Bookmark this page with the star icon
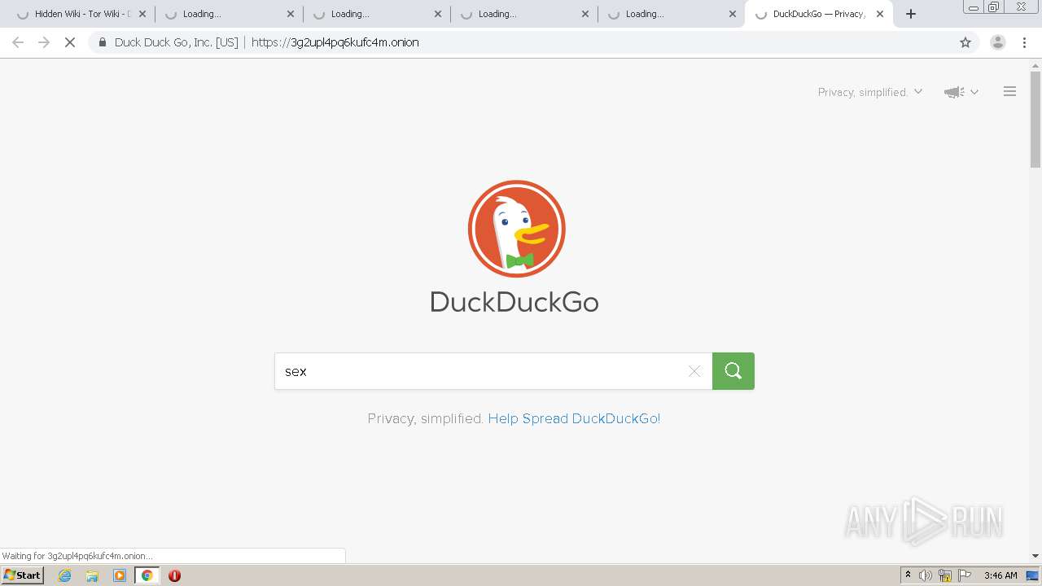1042x586 pixels. click(x=965, y=42)
